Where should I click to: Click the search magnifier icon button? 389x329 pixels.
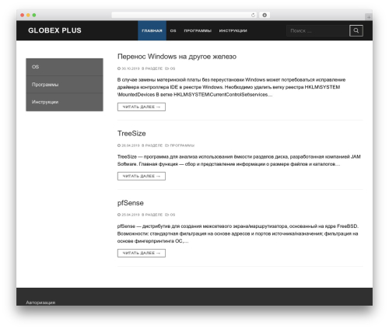pos(356,30)
